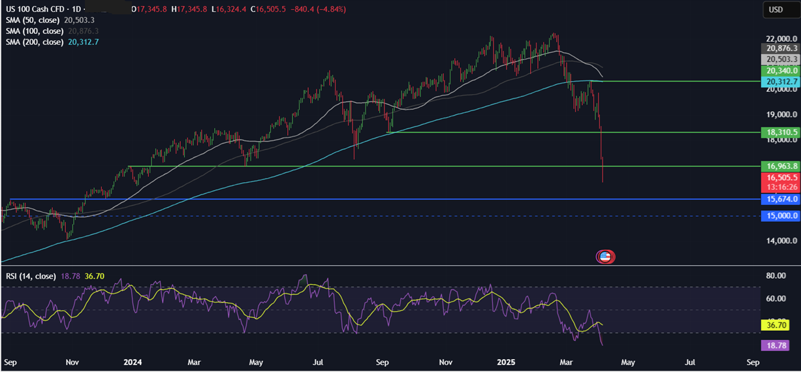Click the blue 15,000.0 level label
The width and height of the screenshot is (801, 372).
(x=779, y=215)
